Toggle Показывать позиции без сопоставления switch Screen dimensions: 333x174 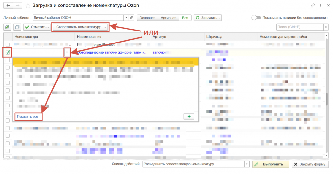point(256,18)
